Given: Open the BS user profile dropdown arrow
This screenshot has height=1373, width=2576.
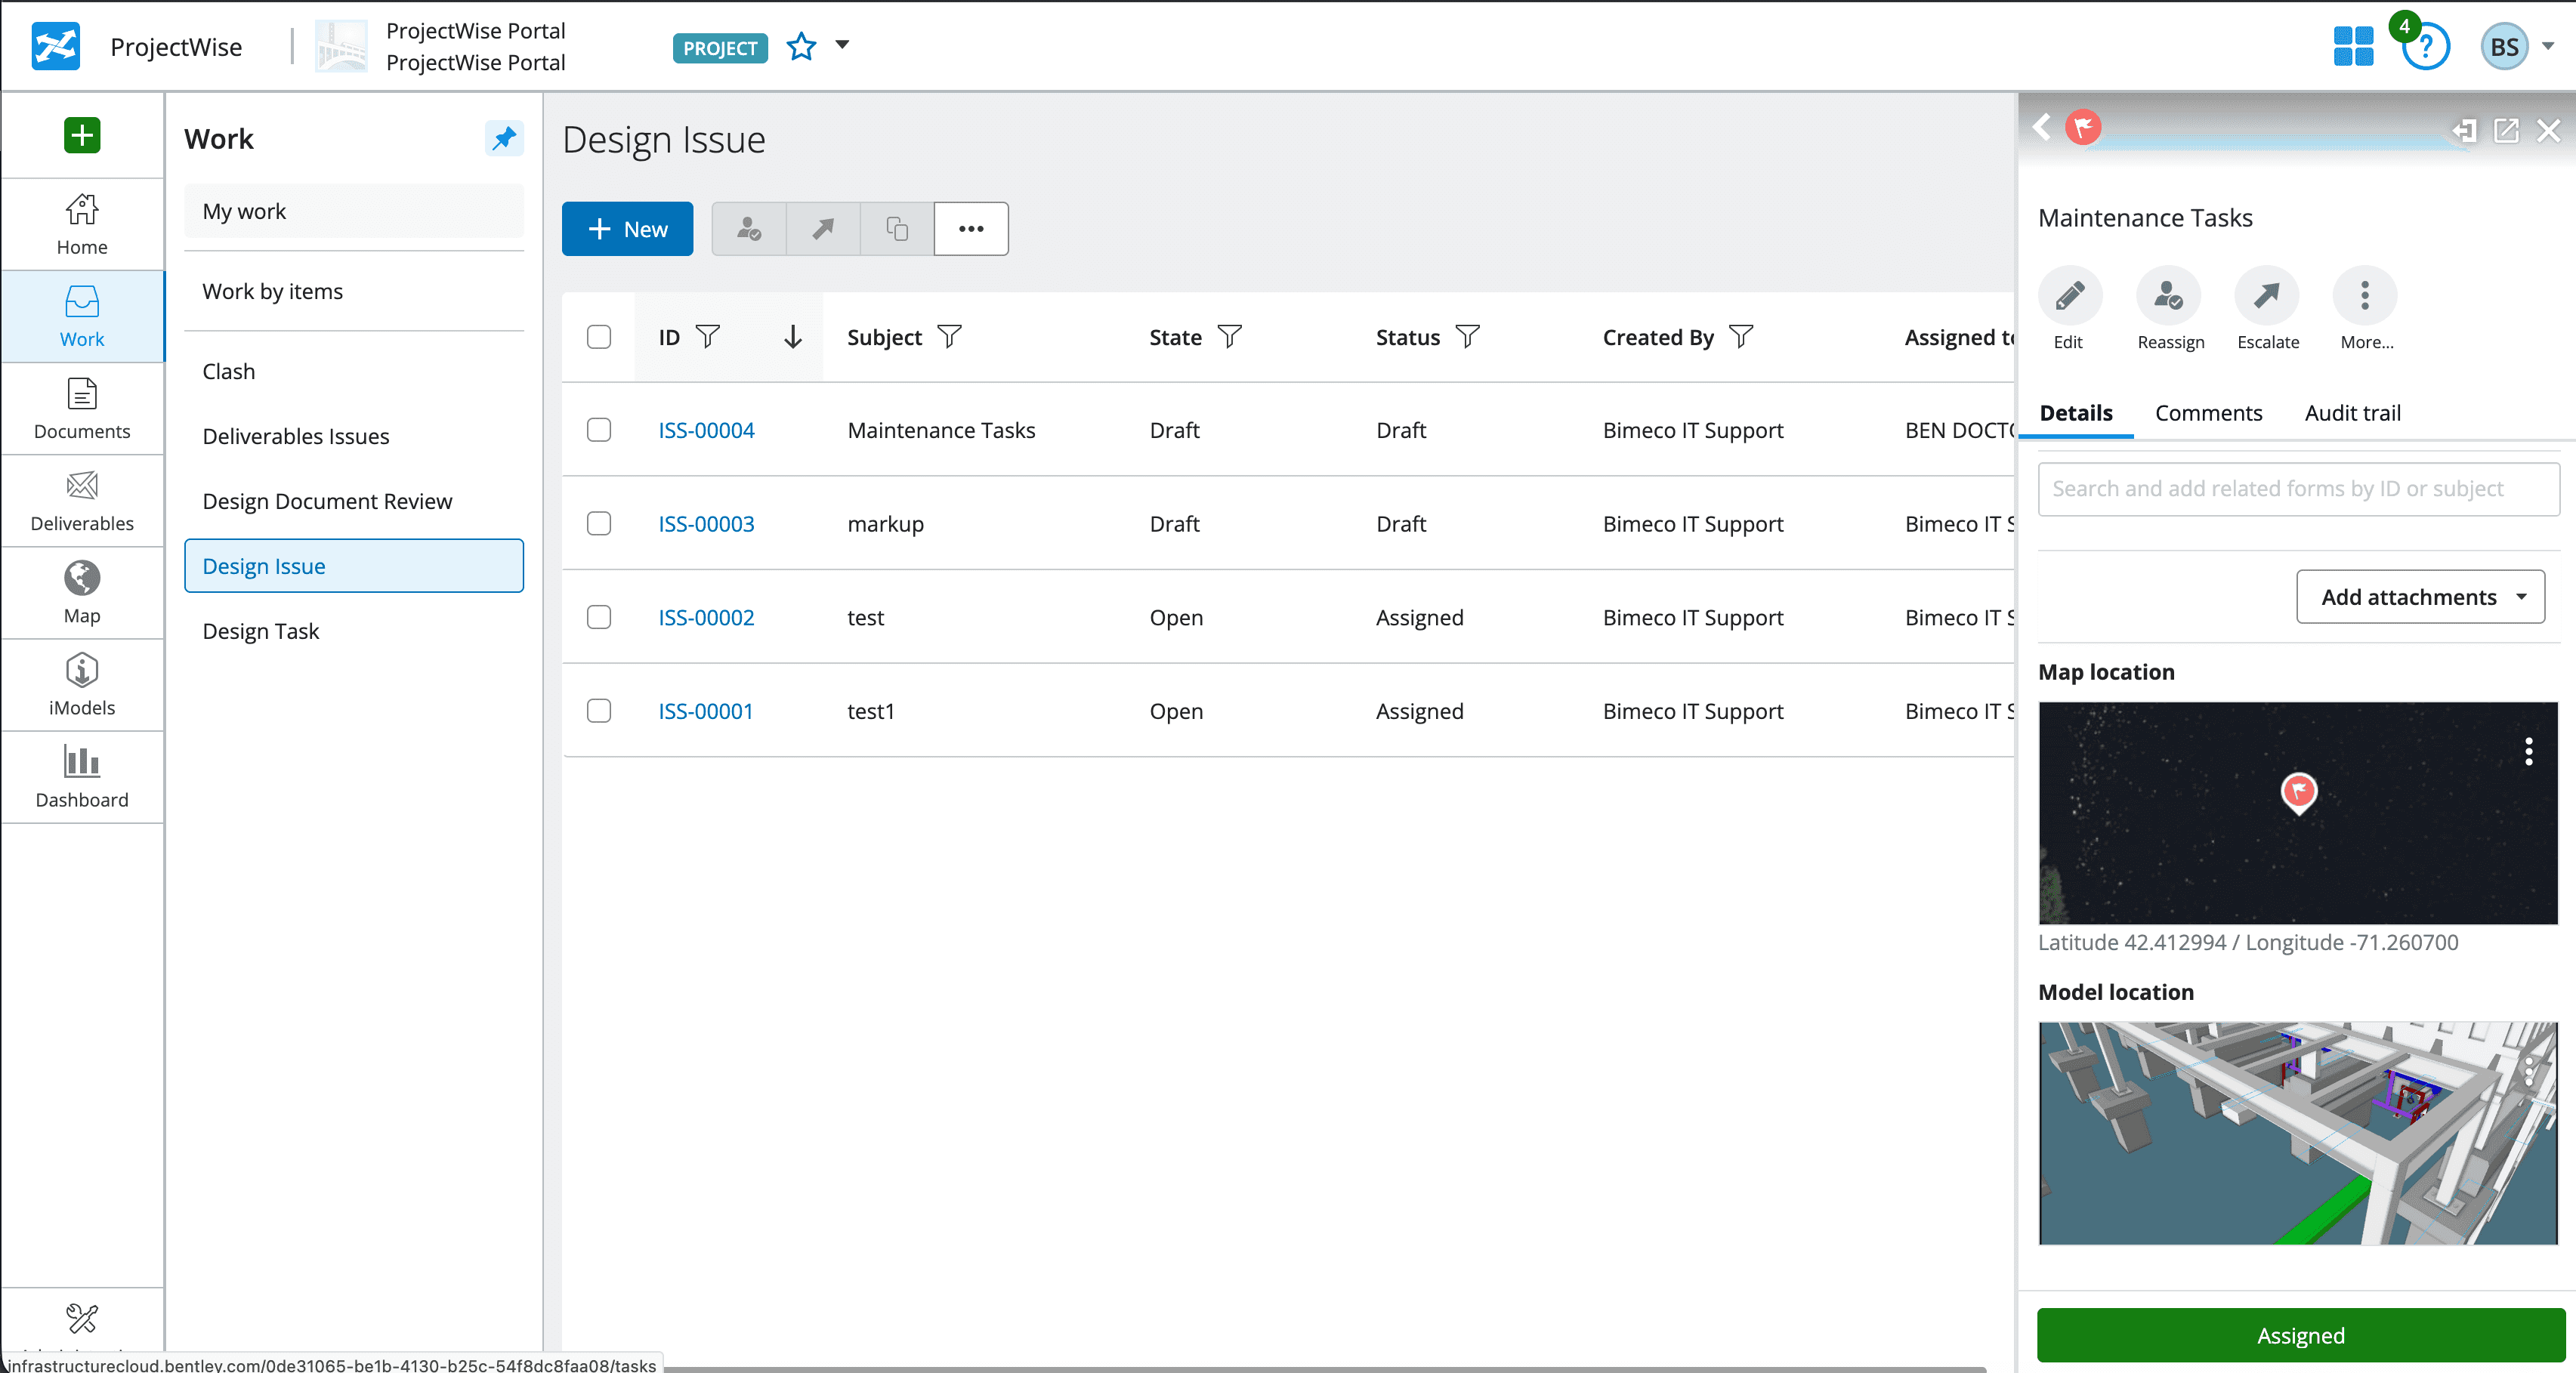Looking at the screenshot, I should click(x=2548, y=46).
